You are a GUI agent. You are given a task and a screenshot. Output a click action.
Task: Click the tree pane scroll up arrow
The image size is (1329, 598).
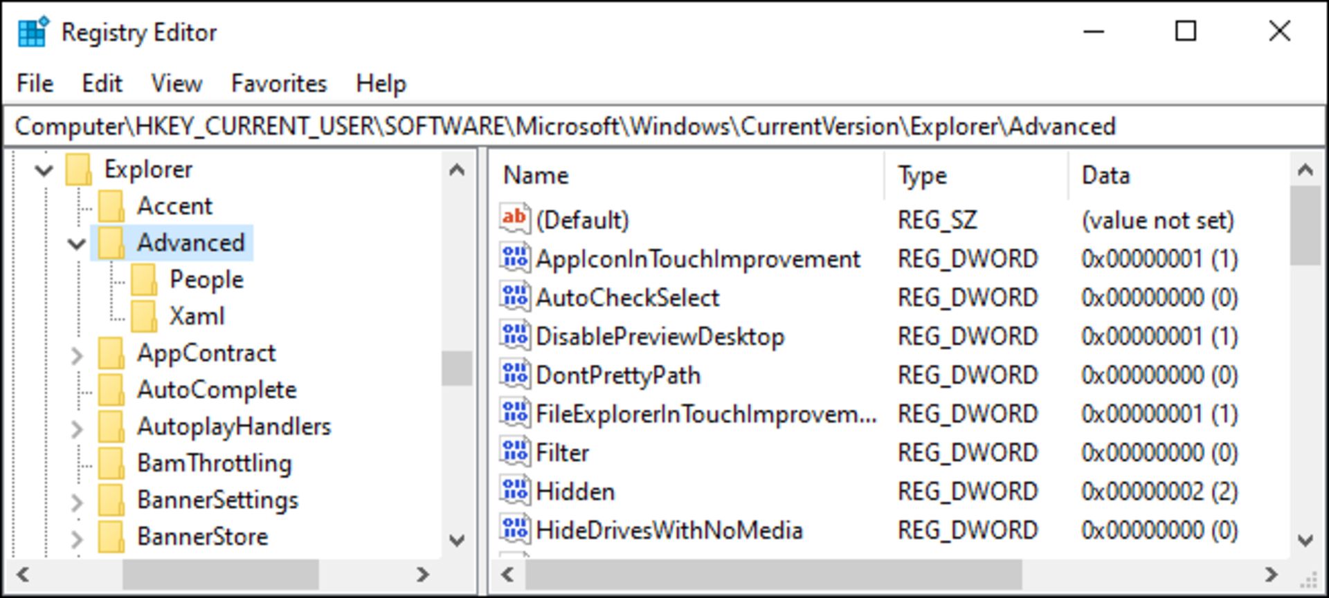click(x=457, y=169)
